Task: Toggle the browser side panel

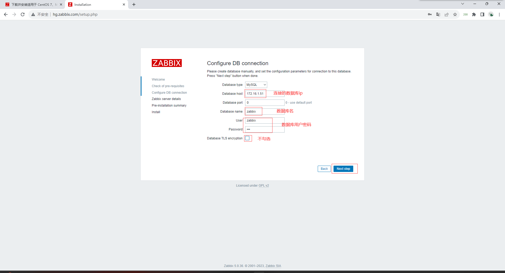Action: 482,14
